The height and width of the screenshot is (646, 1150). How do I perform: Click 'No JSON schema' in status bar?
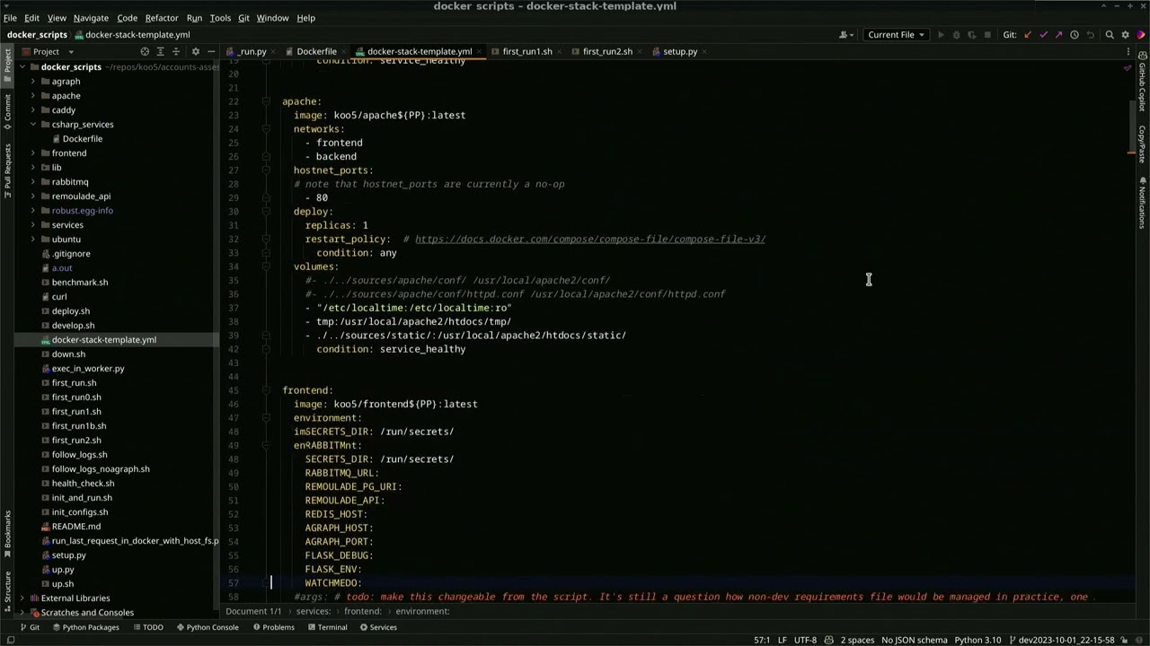point(914,640)
